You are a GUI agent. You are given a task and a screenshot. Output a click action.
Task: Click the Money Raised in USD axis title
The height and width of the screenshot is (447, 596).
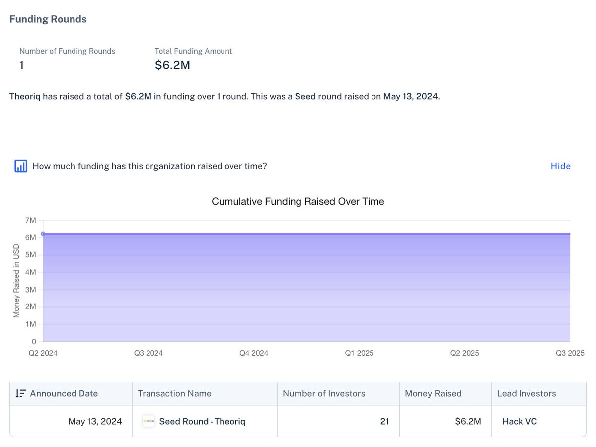click(x=16, y=280)
